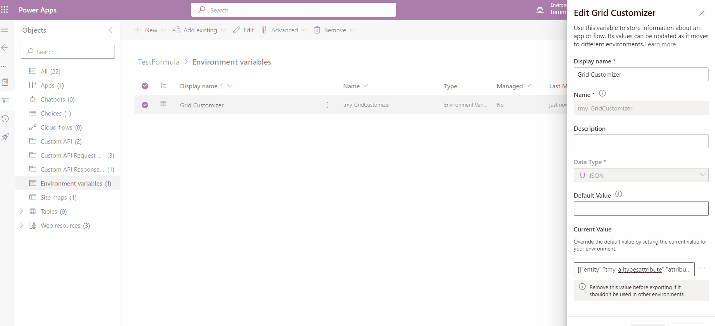Collapse the Objects panel chevron
This screenshot has height=326, width=715.
110,30
